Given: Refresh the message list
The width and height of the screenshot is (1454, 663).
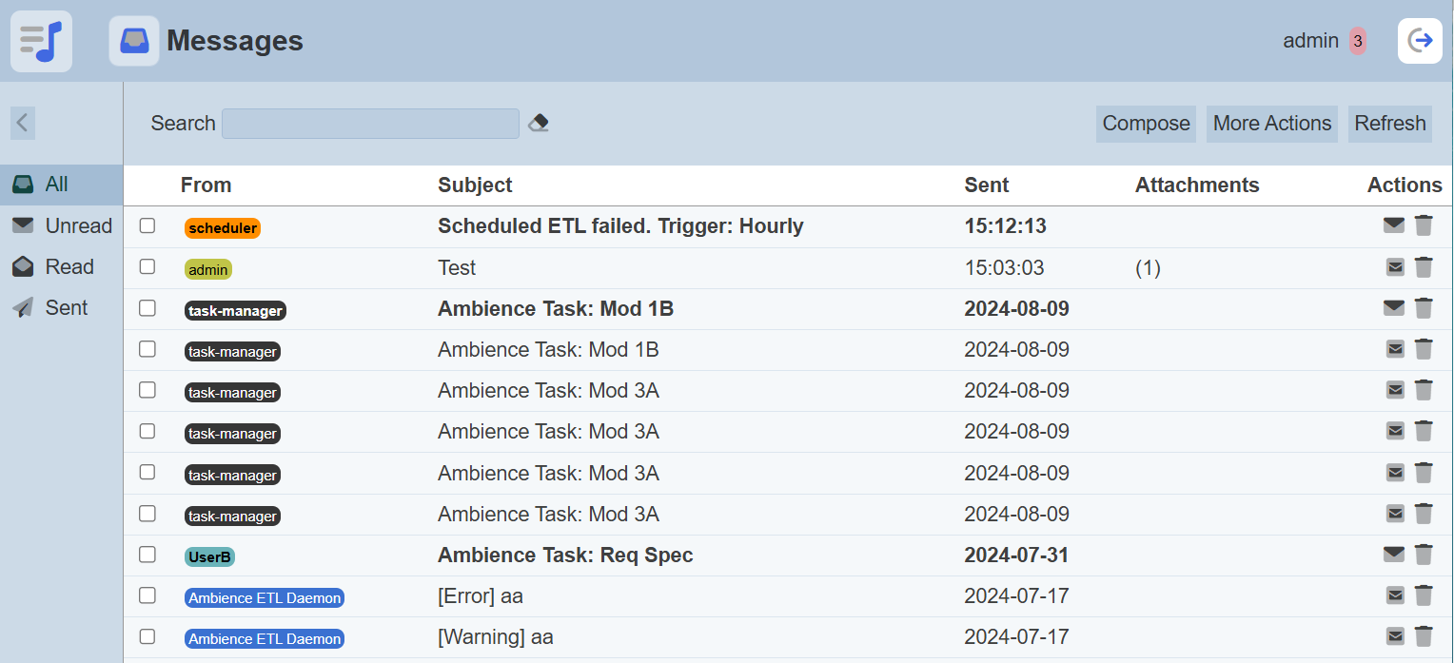Looking at the screenshot, I should pos(1390,124).
